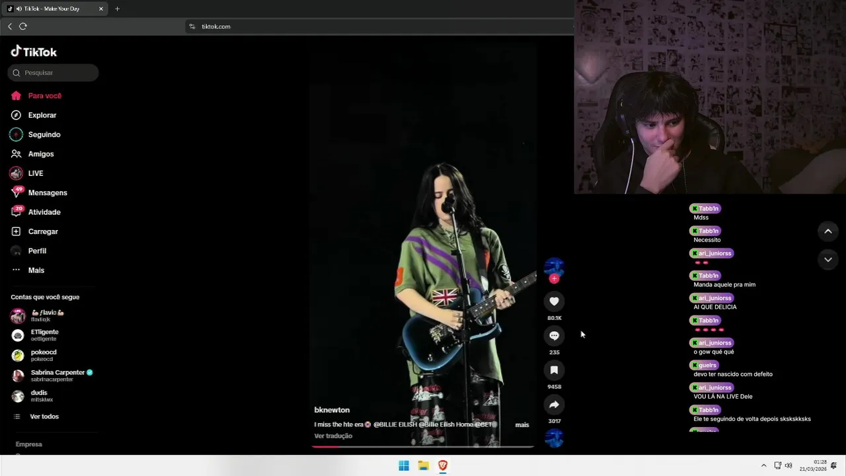Open File Explorer from taskbar
This screenshot has height=476, width=846.
click(423, 465)
